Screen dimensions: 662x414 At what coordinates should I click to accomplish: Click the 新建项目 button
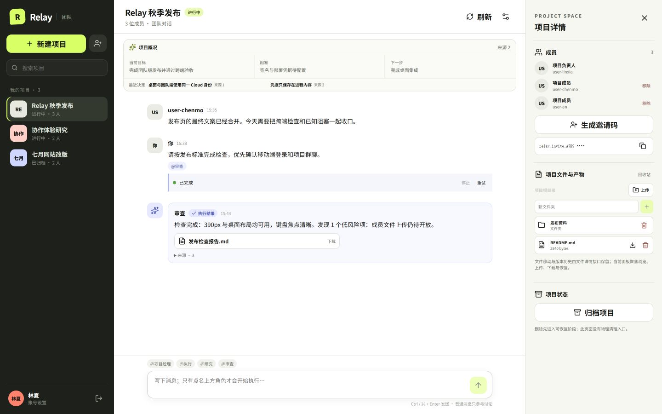tap(46, 44)
